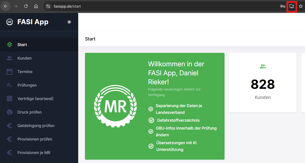The height and width of the screenshot is (163, 305).
Task: Go to browser home page
Action: 36,6
